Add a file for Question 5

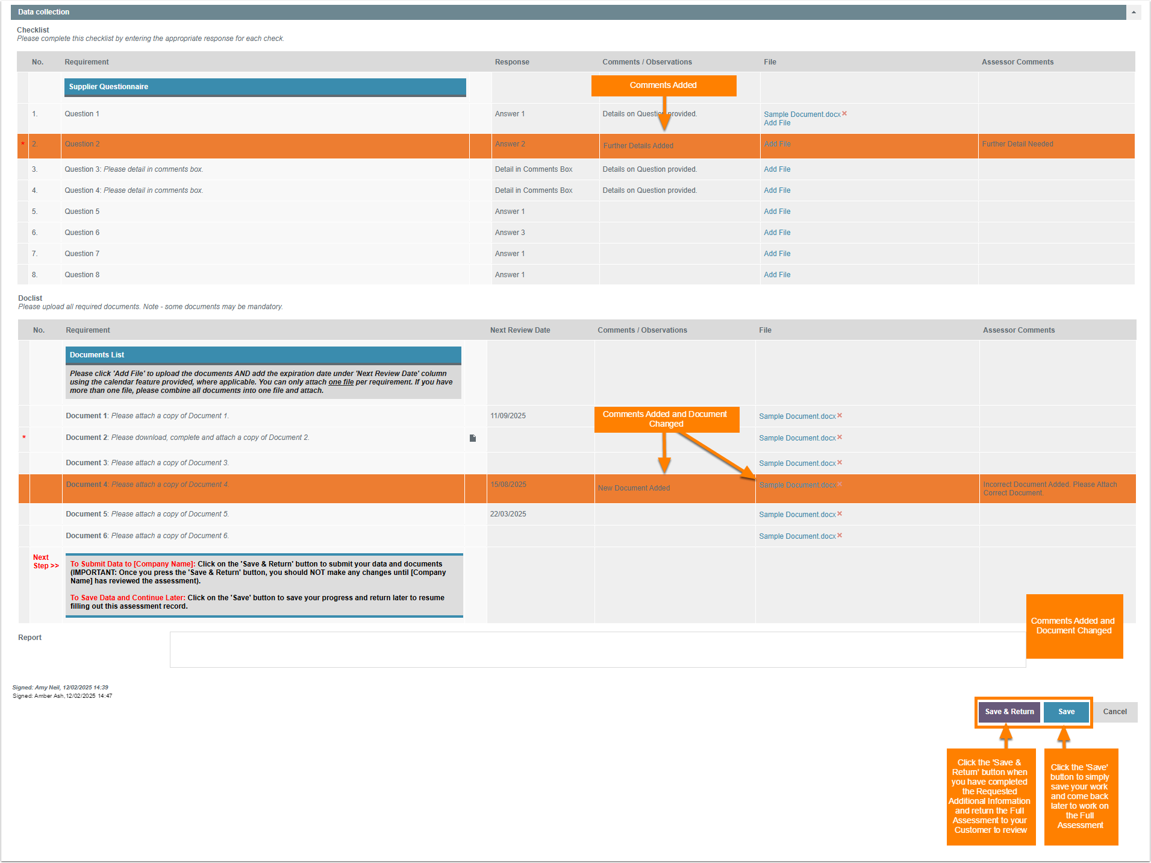[777, 212]
